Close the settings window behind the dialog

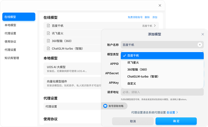(x=160, y=6)
